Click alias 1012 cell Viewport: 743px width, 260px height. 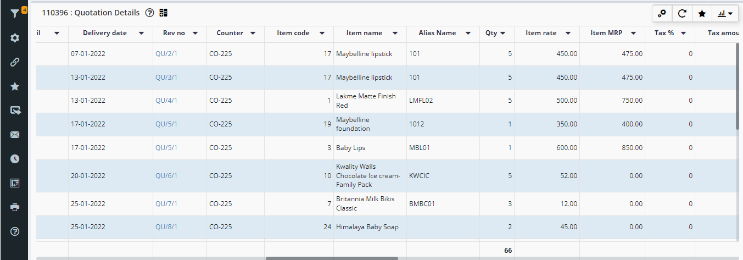[443, 124]
